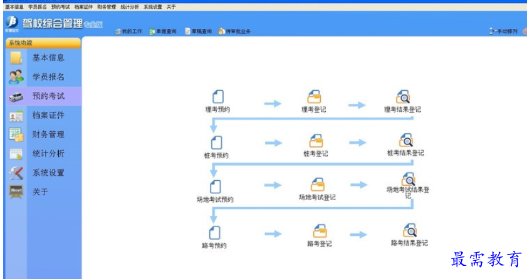Open 统计分析 in the top menu bar
Screen dimensions: 527x279
point(130,7)
